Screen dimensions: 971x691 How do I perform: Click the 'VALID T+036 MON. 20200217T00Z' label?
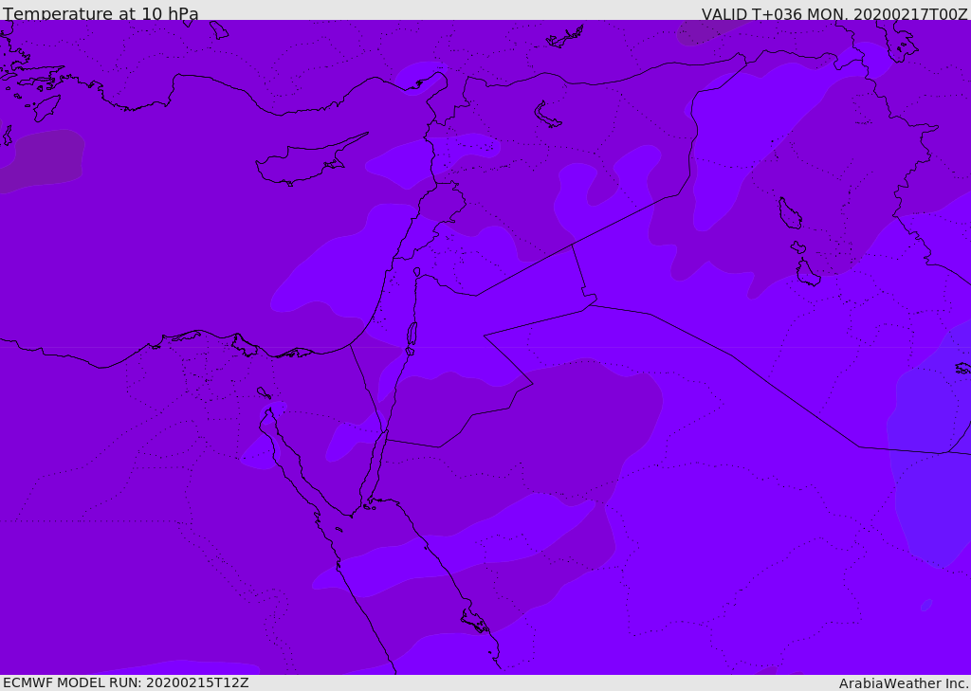834,14
